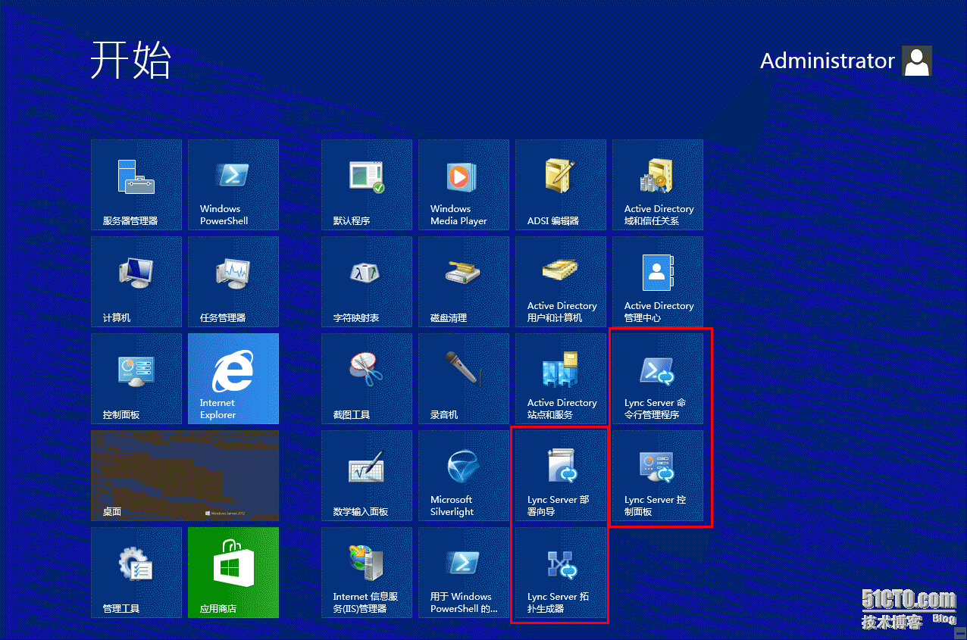
Task: Open Active Directory 用户和计算机 tile
Action: (561, 282)
